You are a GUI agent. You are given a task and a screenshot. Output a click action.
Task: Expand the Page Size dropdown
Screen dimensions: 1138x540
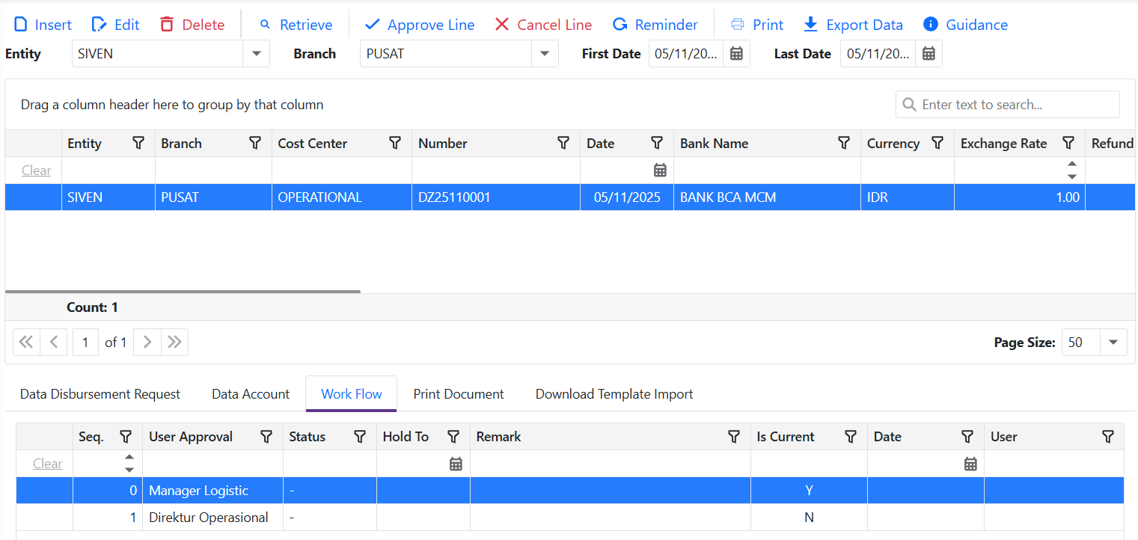tap(1113, 342)
